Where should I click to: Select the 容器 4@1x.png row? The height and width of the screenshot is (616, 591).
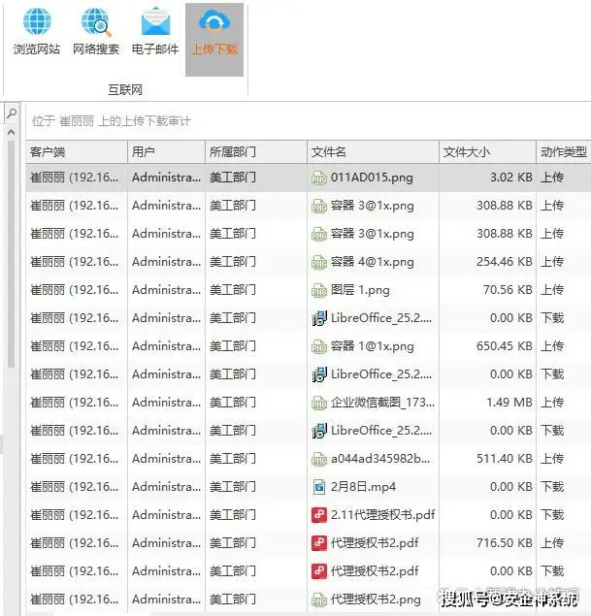point(372,262)
